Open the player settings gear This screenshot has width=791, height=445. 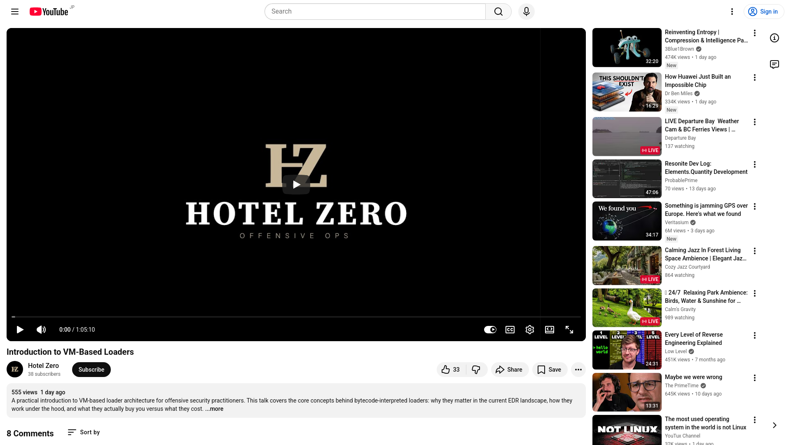coord(530,330)
